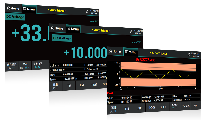This screenshot has height=120, width=206.
Task: Toggle 限制 (limit) softkey on the front screen
Action: 113,109
